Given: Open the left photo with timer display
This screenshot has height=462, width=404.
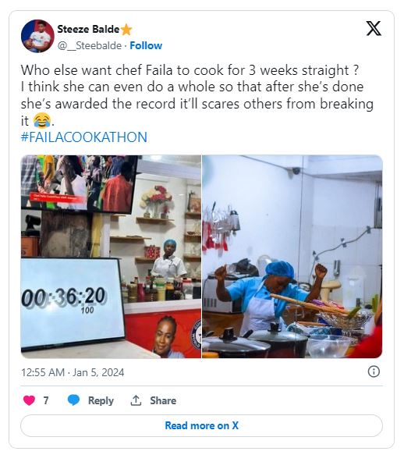Looking at the screenshot, I should coord(111,257).
